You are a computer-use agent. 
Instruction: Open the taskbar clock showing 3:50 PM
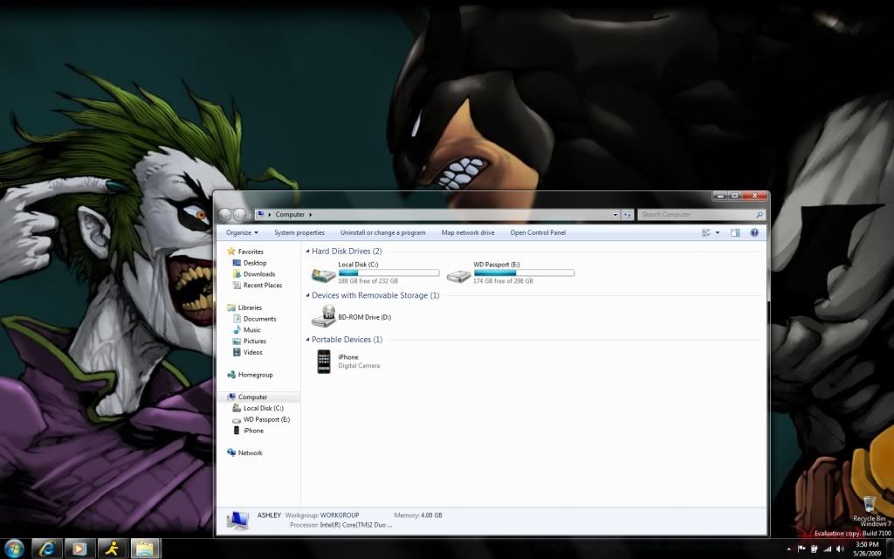click(867, 549)
